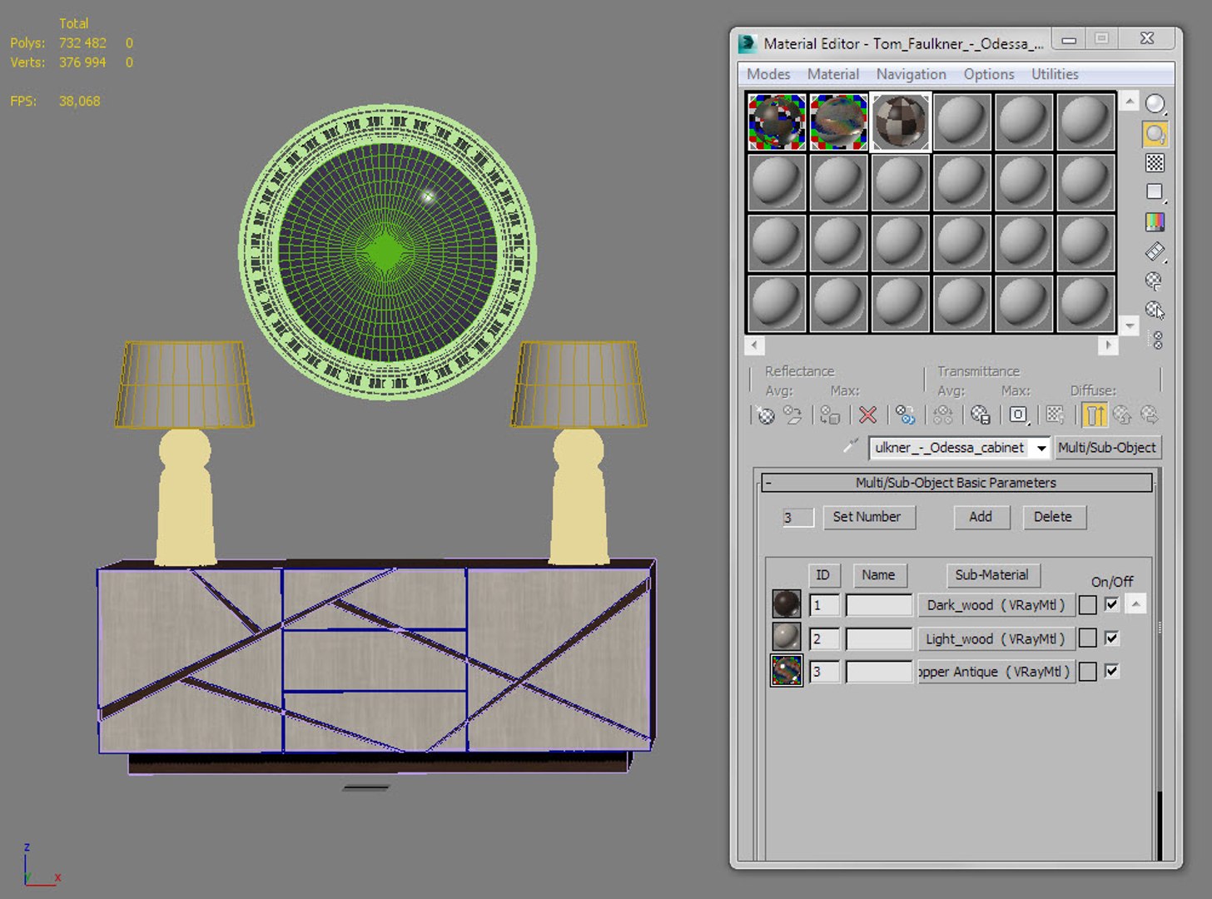Toggle the checkered Background icon
The height and width of the screenshot is (899, 1212).
tap(1155, 162)
